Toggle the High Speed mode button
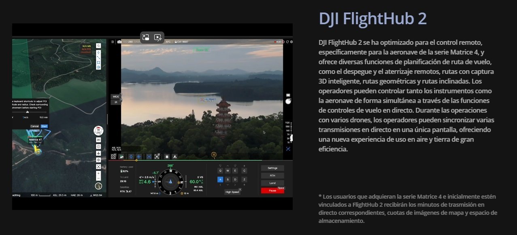 (x=232, y=192)
